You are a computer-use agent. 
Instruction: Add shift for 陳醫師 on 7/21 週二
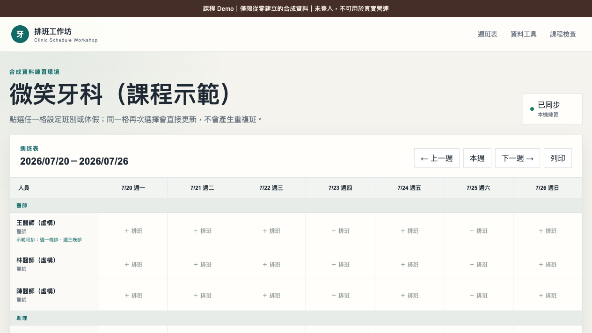(203, 296)
